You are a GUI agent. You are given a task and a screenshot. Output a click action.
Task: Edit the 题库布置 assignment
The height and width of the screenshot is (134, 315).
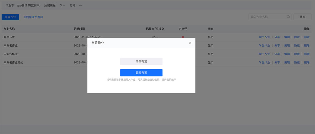point(287,37)
